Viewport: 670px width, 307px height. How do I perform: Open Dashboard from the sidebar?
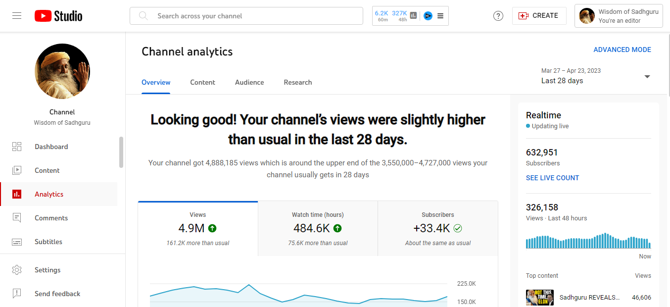click(x=59, y=147)
